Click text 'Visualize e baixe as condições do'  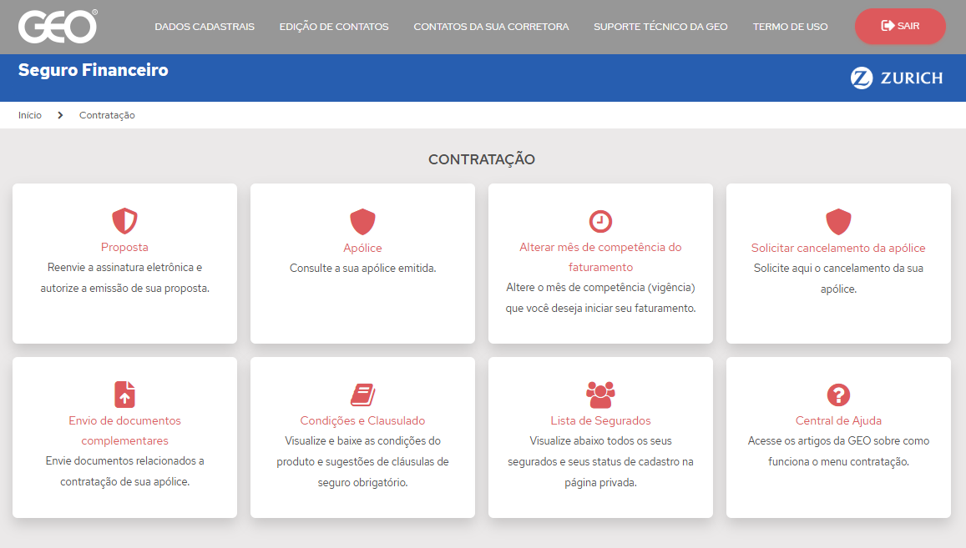362,441
